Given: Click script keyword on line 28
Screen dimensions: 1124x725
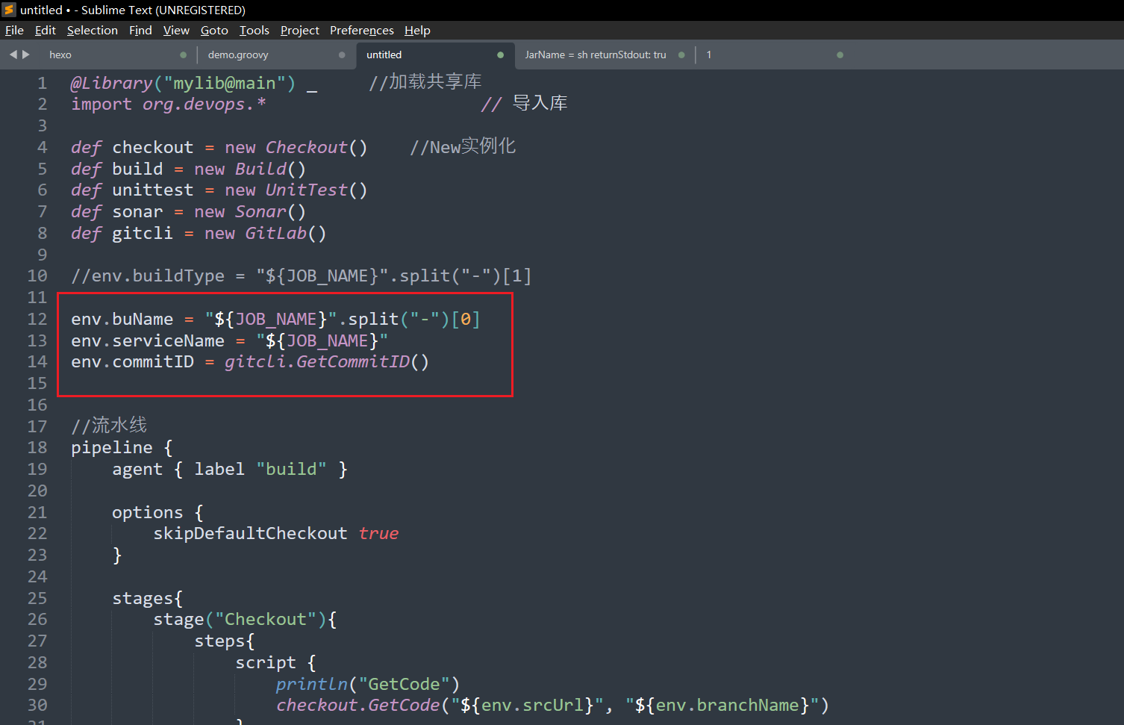Looking at the screenshot, I should coord(266,663).
